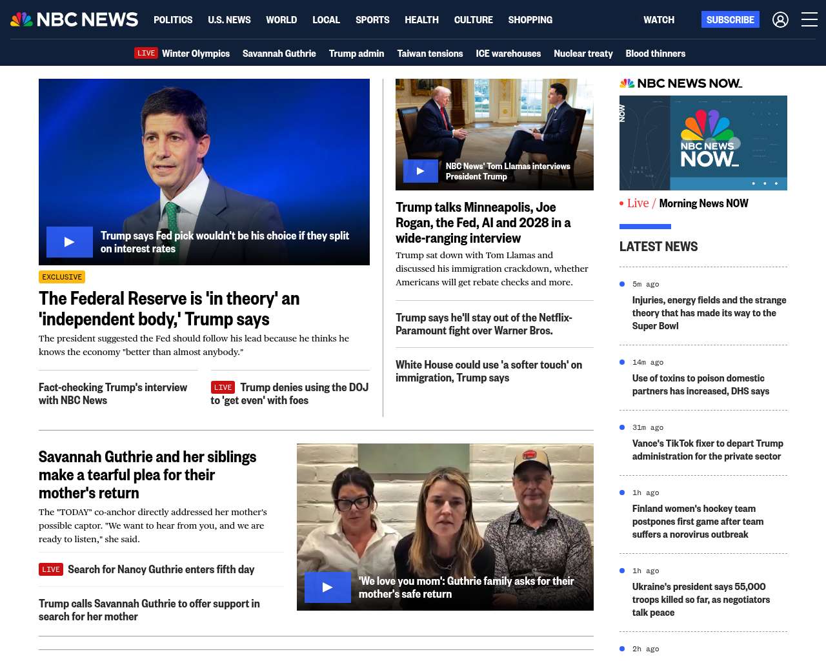Play the Fed pick video
The height and width of the screenshot is (661, 826).
pyautogui.click(x=70, y=242)
